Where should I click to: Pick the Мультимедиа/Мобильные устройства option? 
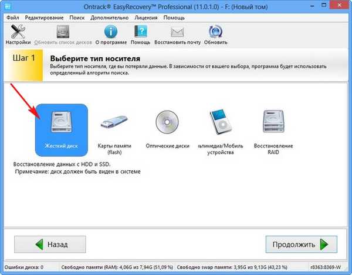pyautogui.click(x=221, y=129)
